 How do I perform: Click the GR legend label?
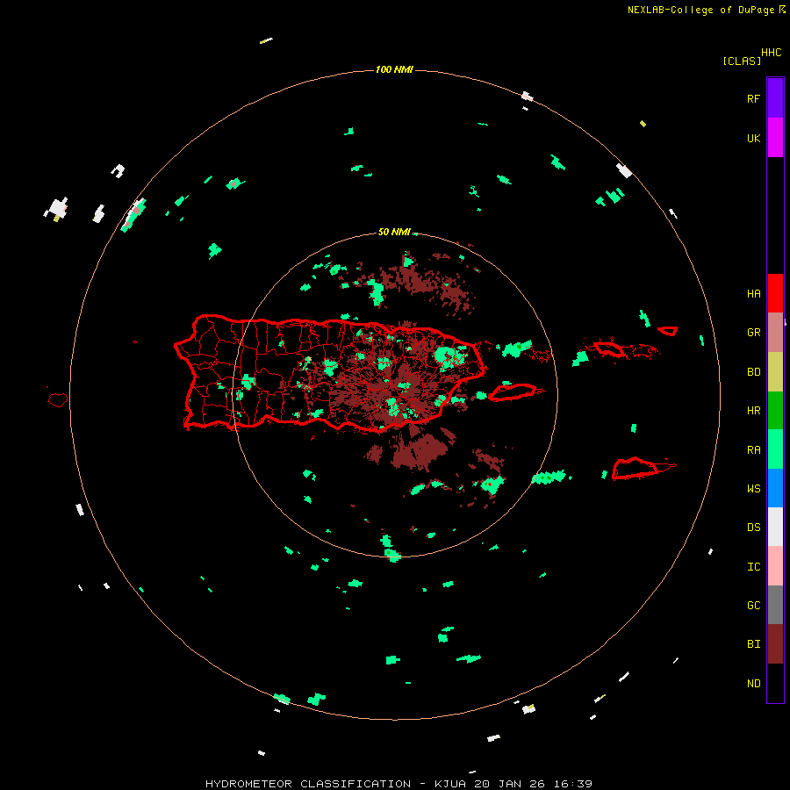point(753,333)
